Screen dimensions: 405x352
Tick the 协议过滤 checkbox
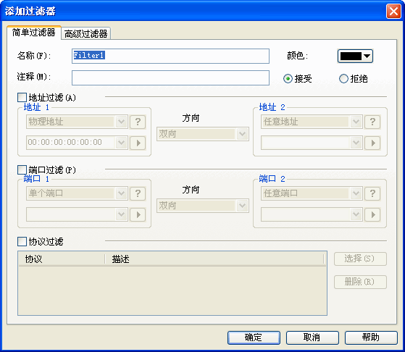[x=22, y=242]
